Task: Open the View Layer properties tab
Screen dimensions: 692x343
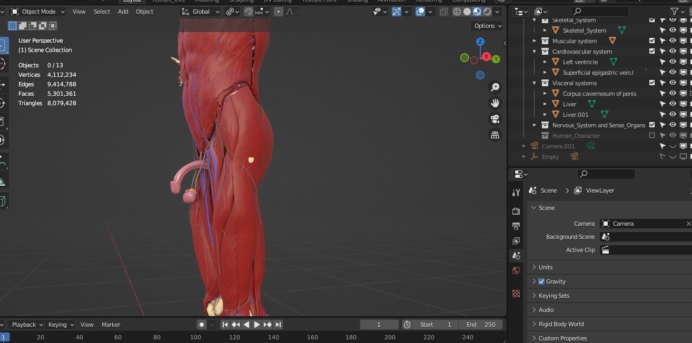Action: pyautogui.click(x=516, y=240)
